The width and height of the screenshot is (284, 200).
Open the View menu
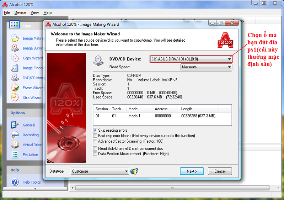point(34,12)
